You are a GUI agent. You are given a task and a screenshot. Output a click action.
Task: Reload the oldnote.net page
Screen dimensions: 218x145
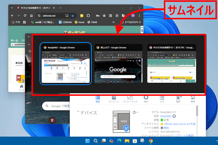[x=25, y=16]
